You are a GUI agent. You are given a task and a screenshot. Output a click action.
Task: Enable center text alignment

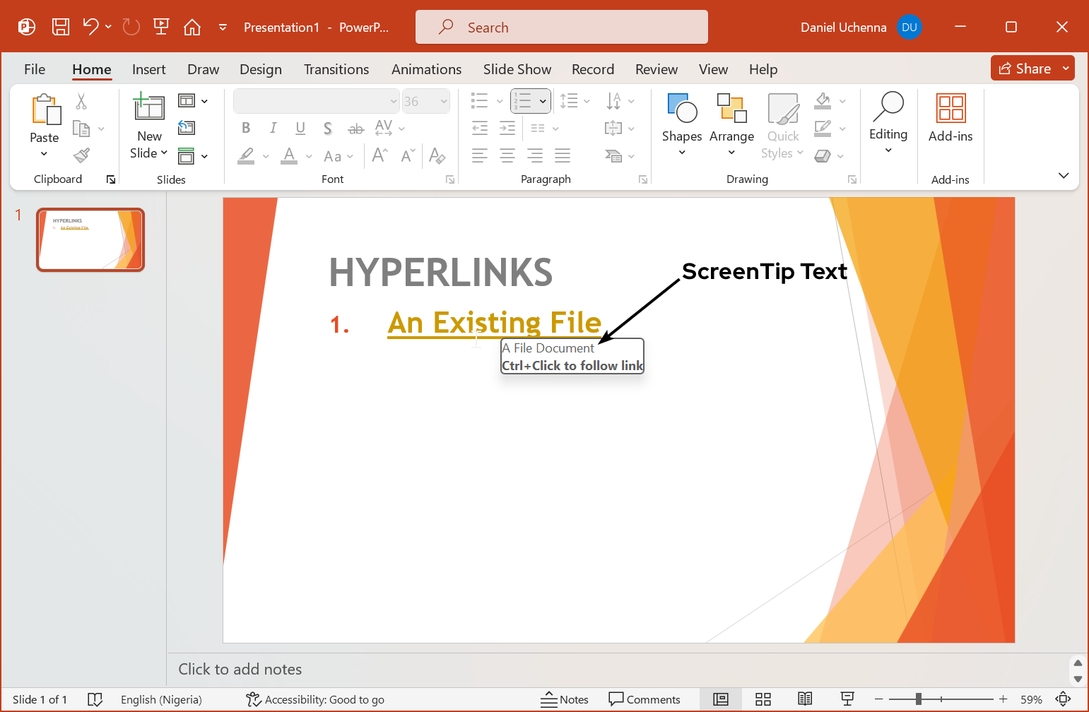[507, 155]
